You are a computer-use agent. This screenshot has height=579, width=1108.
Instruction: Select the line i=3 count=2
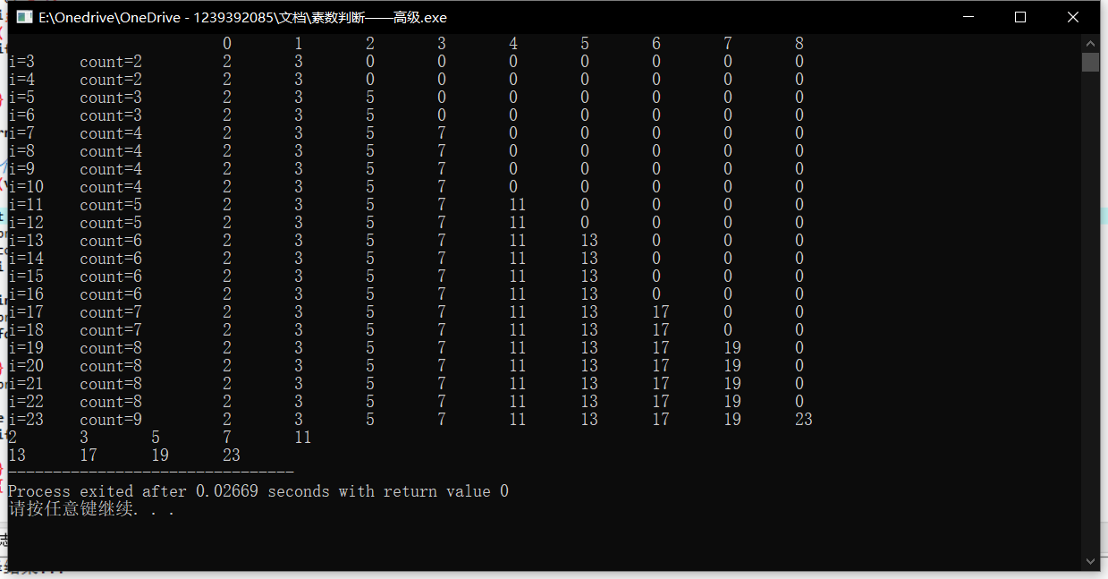point(80,61)
